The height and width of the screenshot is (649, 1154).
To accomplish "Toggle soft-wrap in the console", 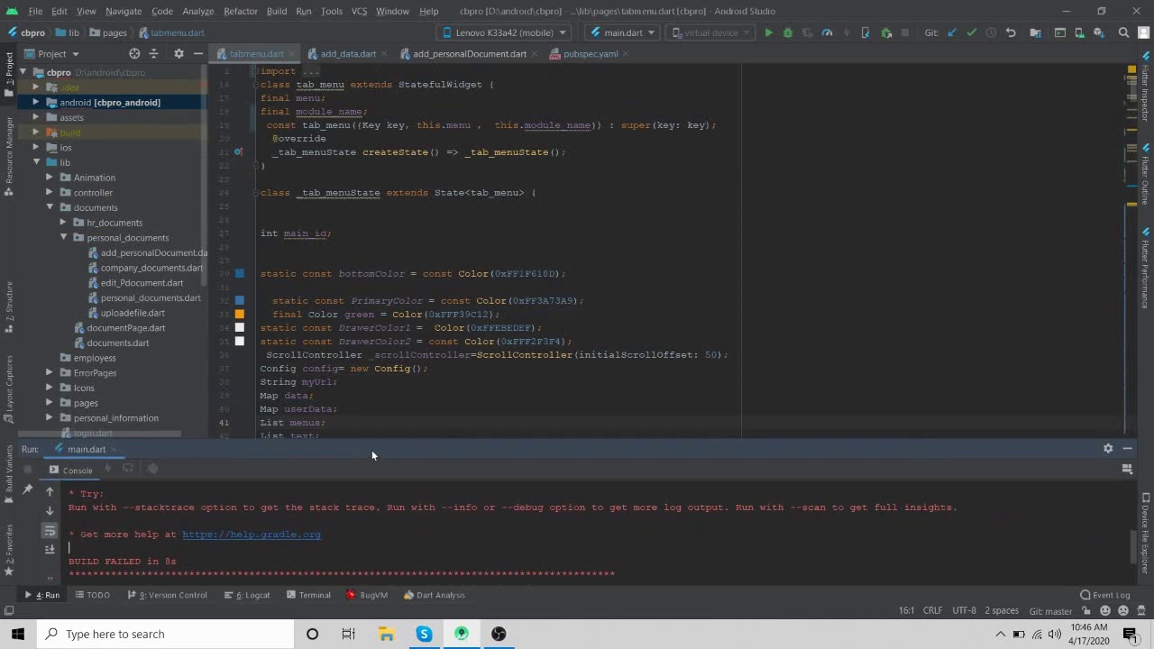I will [50, 530].
